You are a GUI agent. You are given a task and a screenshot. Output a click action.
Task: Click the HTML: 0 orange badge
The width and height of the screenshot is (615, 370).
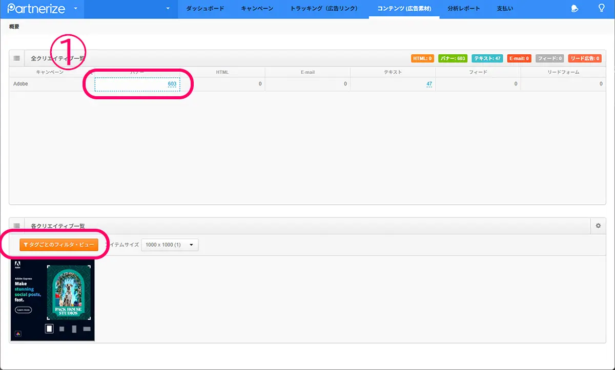coord(423,59)
